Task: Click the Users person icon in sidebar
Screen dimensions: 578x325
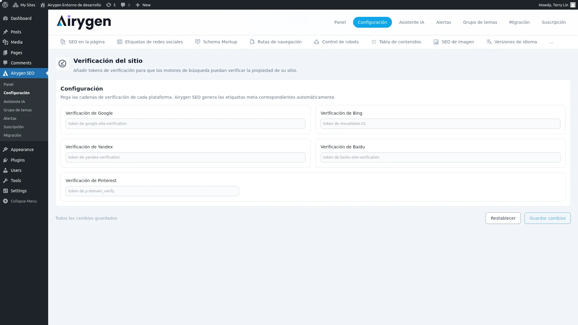Action: pyautogui.click(x=5, y=170)
